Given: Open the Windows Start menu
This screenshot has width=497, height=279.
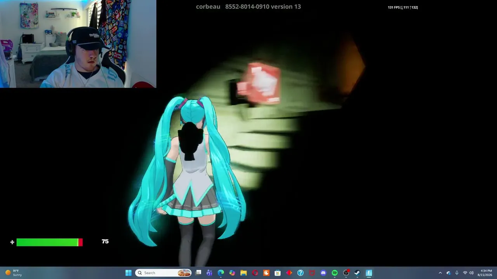Looking at the screenshot, I should point(129,273).
